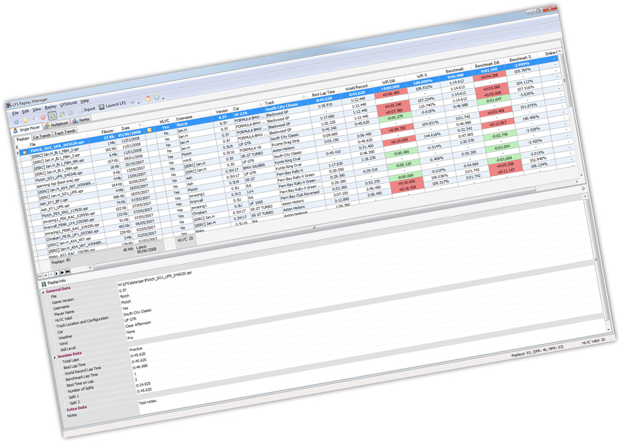Viewport: 621px width, 443px height.
Task: Click the Track column sort arrow
Action: click(x=303, y=96)
